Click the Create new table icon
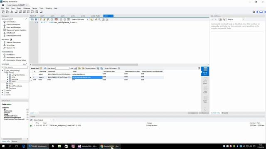This screenshot has width=266, height=149. [20, 12]
